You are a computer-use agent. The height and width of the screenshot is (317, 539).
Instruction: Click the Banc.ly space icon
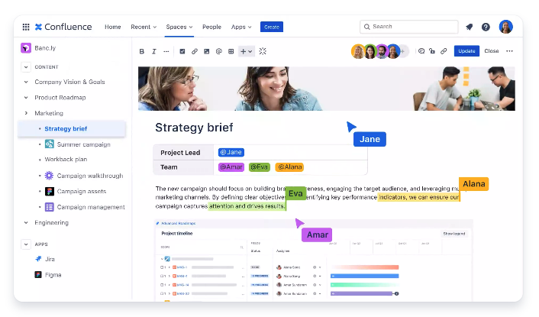pyautogui.click(x=26, y=48)
